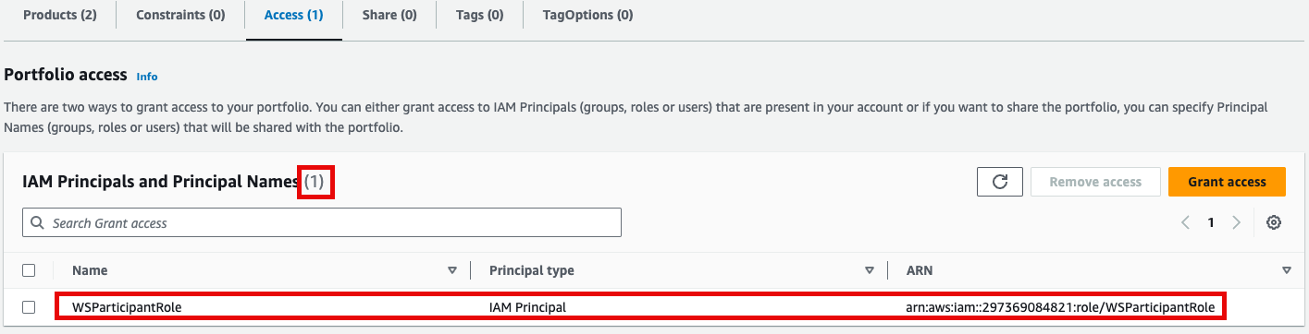Sort by ARN column arrow
Screen dimensions: 1309x334
[1287, 270]
